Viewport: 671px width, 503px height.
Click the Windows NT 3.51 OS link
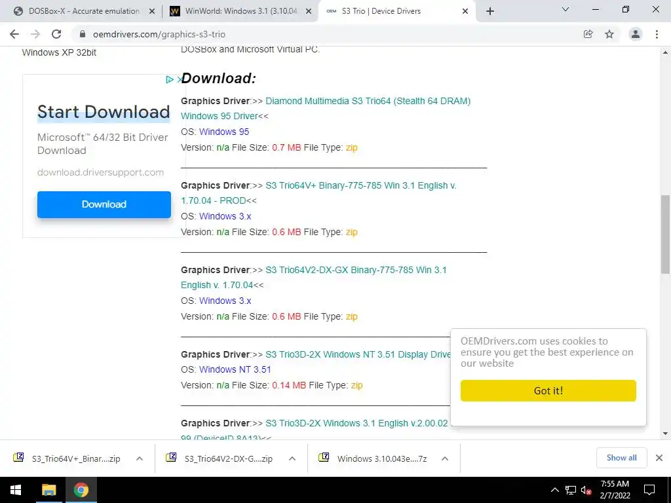click(x=235, y=369)
